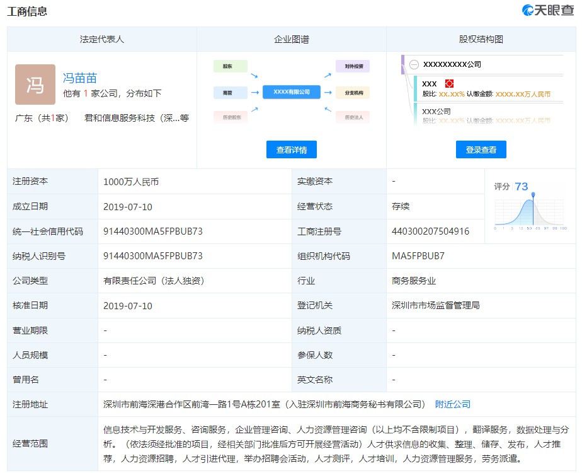Click the 法定代表人 column header
The image size is (582, 473).
101,39
